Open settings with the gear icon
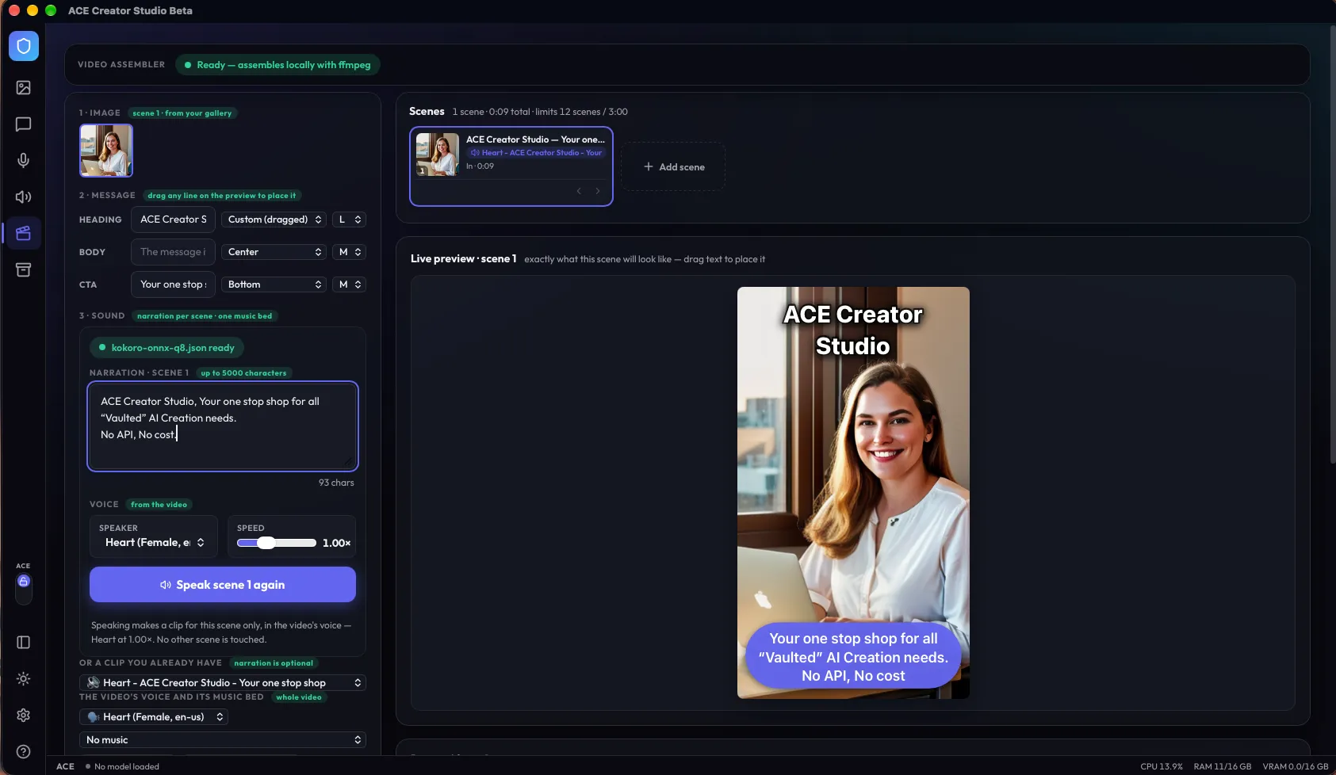This screenshot has width=1336, height=775. pyautogui.click(x=24, y=716)
